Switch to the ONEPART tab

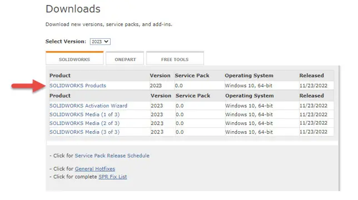pos(125,58)
